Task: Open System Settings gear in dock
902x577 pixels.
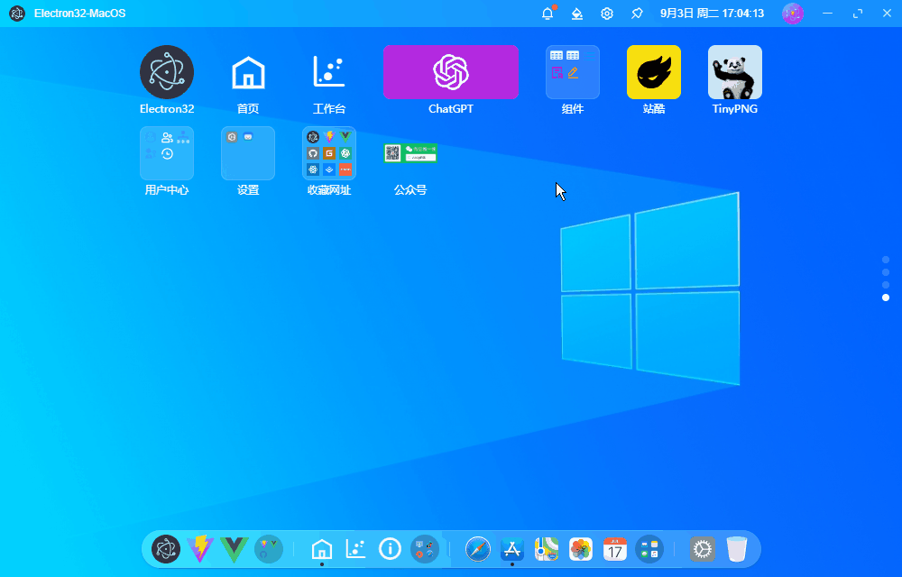Action: (x=703, y=549)
